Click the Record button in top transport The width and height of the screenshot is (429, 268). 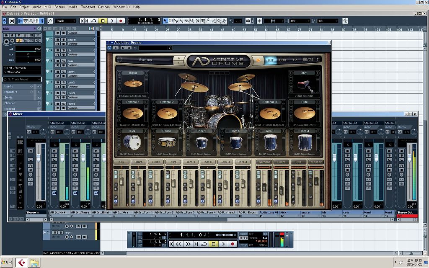(121, 21)
